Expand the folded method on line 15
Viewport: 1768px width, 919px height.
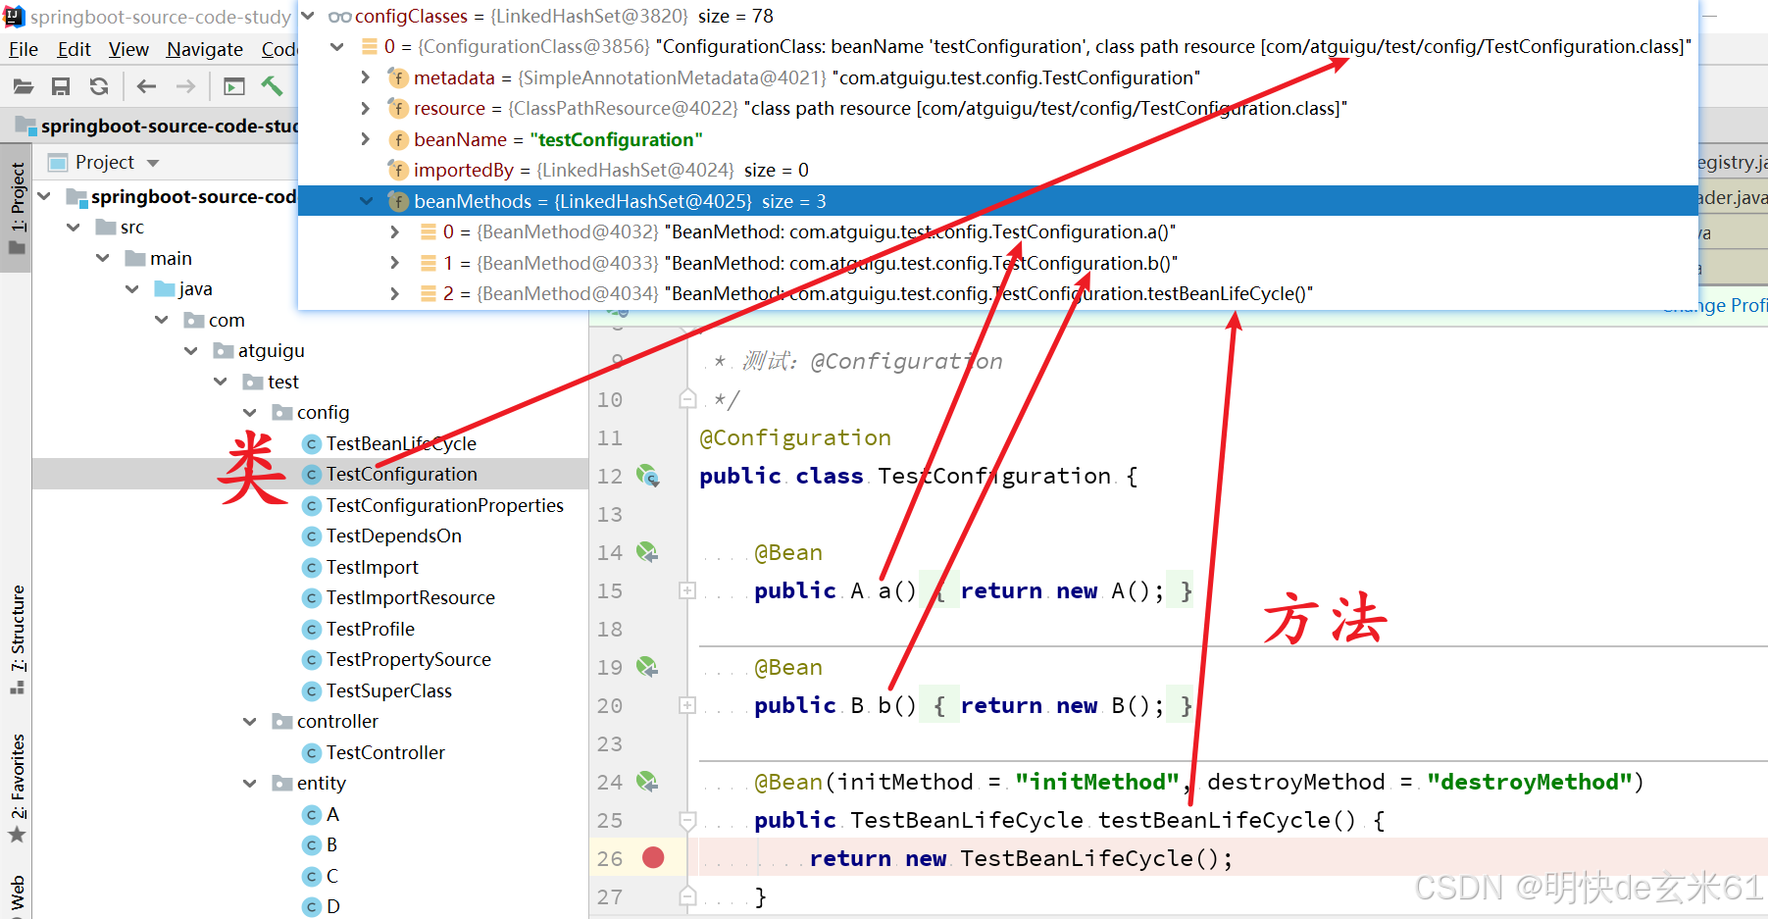point(687,590)
